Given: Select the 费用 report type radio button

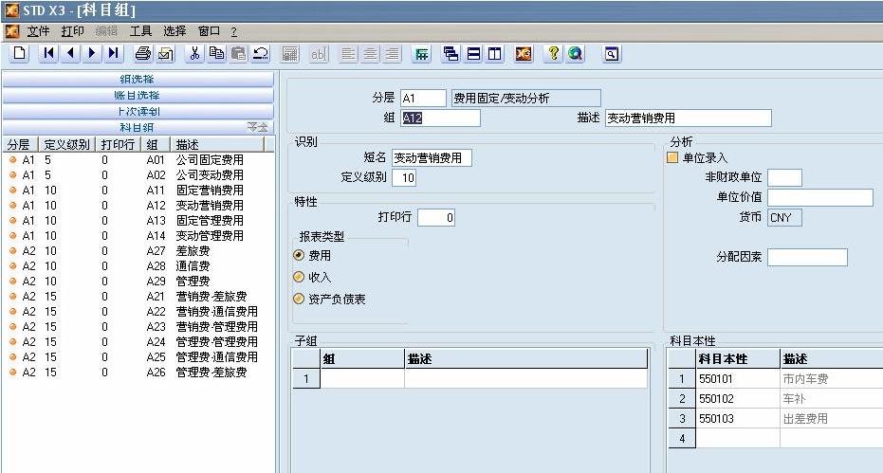Looking at the screenshot, I should [x=300, y=255].
